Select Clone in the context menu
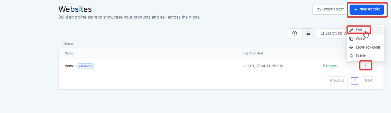Screen dimensions: 391x113 click(x=365, y=39)
